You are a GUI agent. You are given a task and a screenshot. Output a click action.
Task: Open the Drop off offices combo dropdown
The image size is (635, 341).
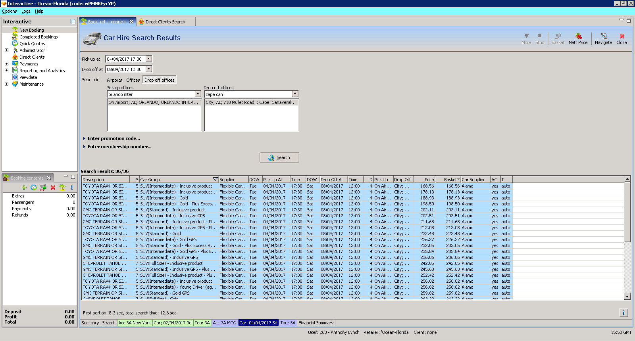295,94
